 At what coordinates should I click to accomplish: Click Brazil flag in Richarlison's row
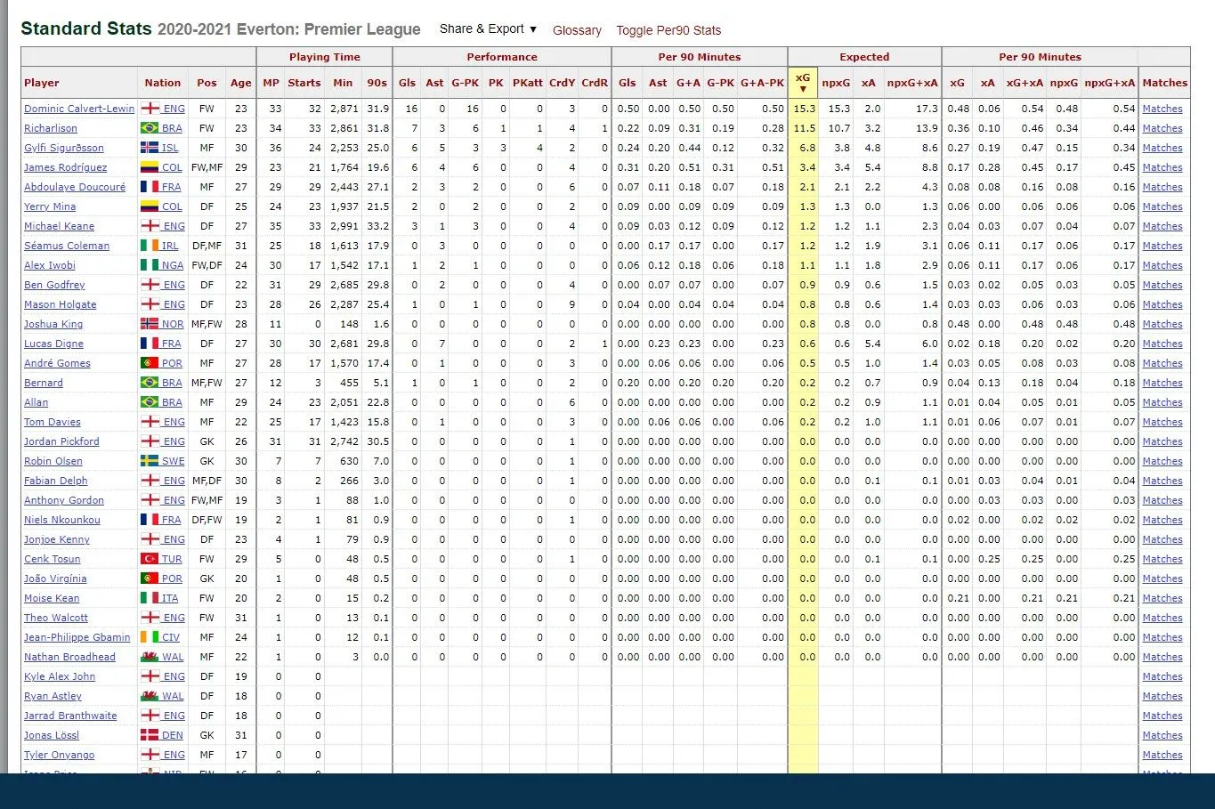coord(150,128)
